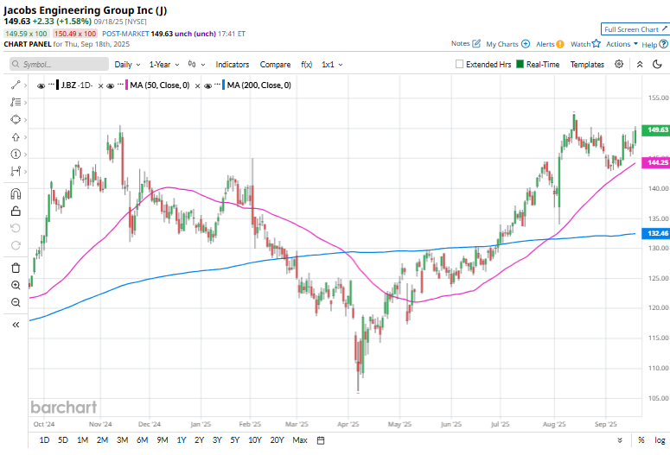
Task: Toggle visibility of MA 200 line
Action: [x=208, y=85]
